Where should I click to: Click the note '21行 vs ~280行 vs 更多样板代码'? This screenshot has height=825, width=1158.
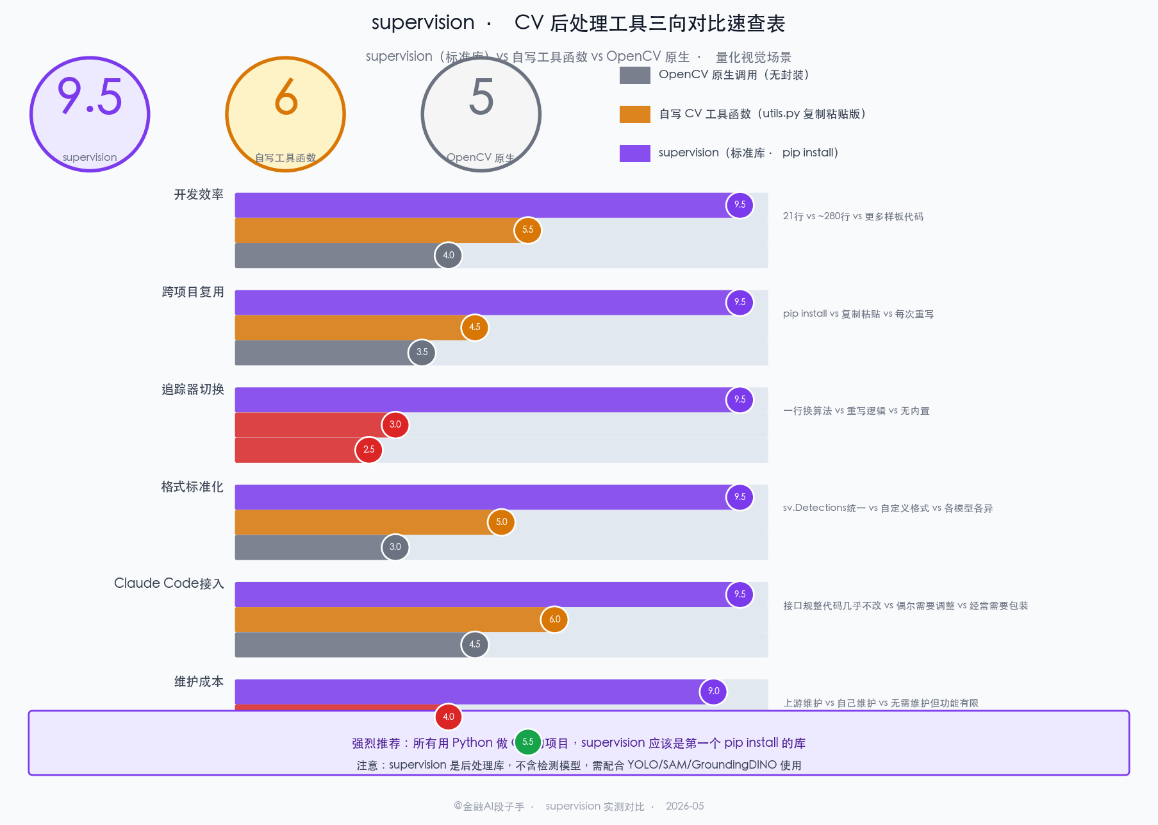(853, 217)
